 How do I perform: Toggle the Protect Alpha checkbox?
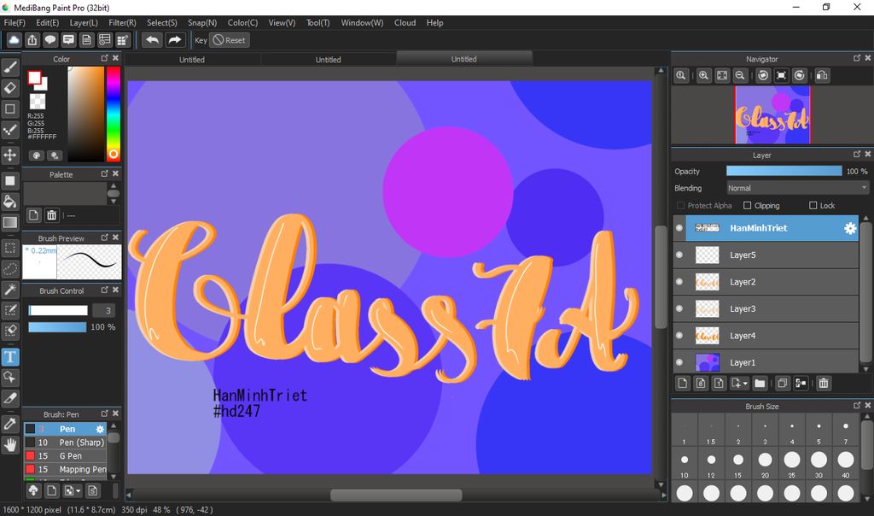680,205
